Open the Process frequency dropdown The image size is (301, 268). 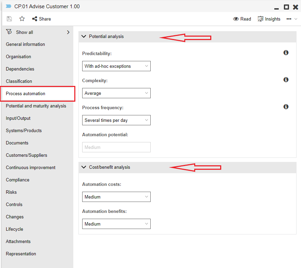(x=116, y=120)
